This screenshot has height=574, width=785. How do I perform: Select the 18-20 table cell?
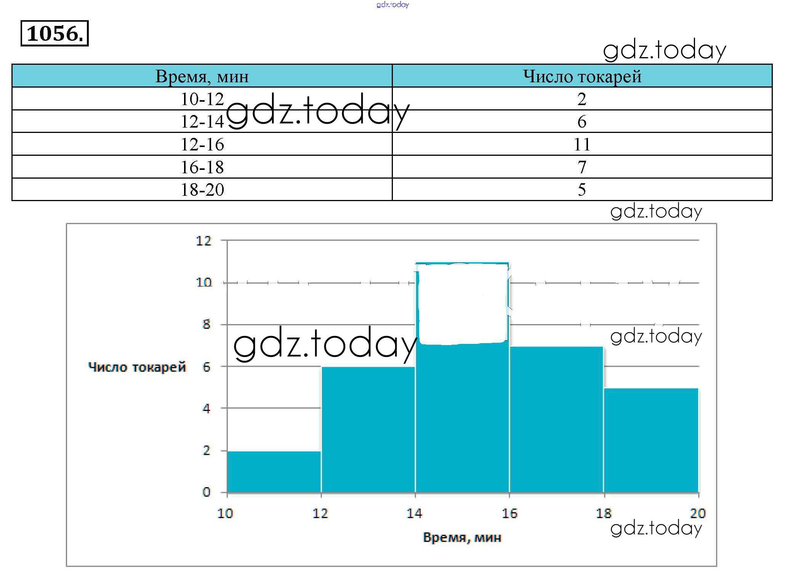click(x=202, y=190)
